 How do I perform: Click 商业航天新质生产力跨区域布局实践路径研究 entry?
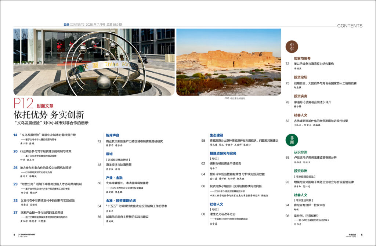click(134, 141)
